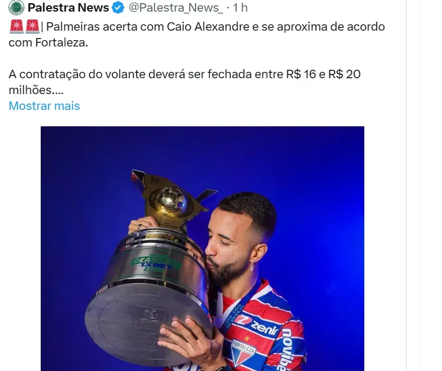
Task: Open the tweet's 1 h timestamp
Action: point(240,7)
